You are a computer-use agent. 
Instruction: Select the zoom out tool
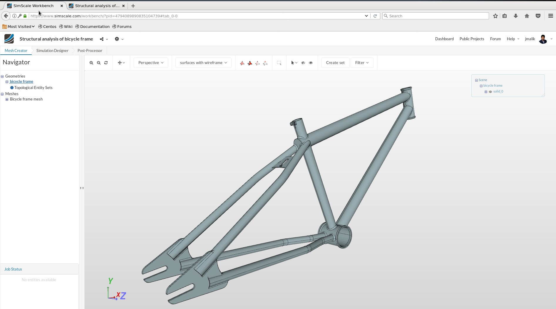click(x=99, y=63)
